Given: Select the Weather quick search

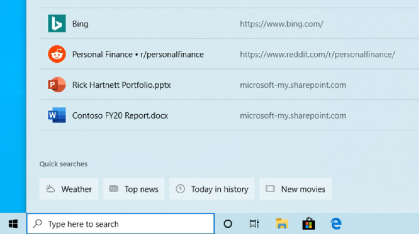Looking at the screenshot, I should click(x=69, y=189).
